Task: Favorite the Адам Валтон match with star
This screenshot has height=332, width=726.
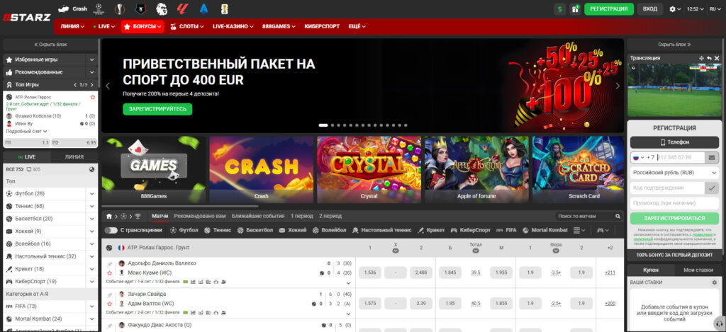Action: pos(110,304)
